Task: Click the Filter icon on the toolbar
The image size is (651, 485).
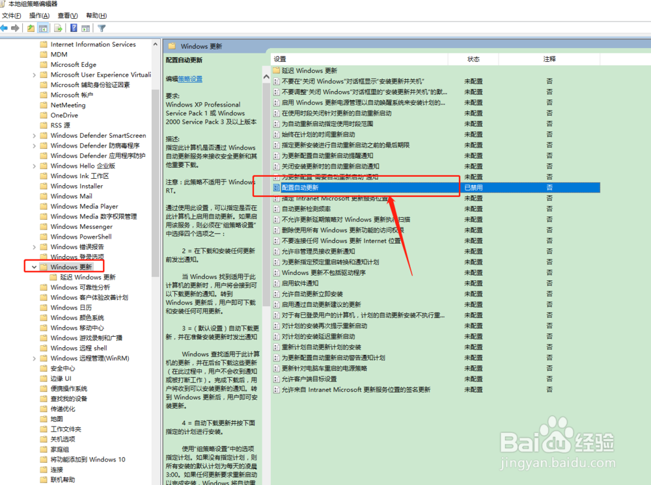Action: pos(102,27)
